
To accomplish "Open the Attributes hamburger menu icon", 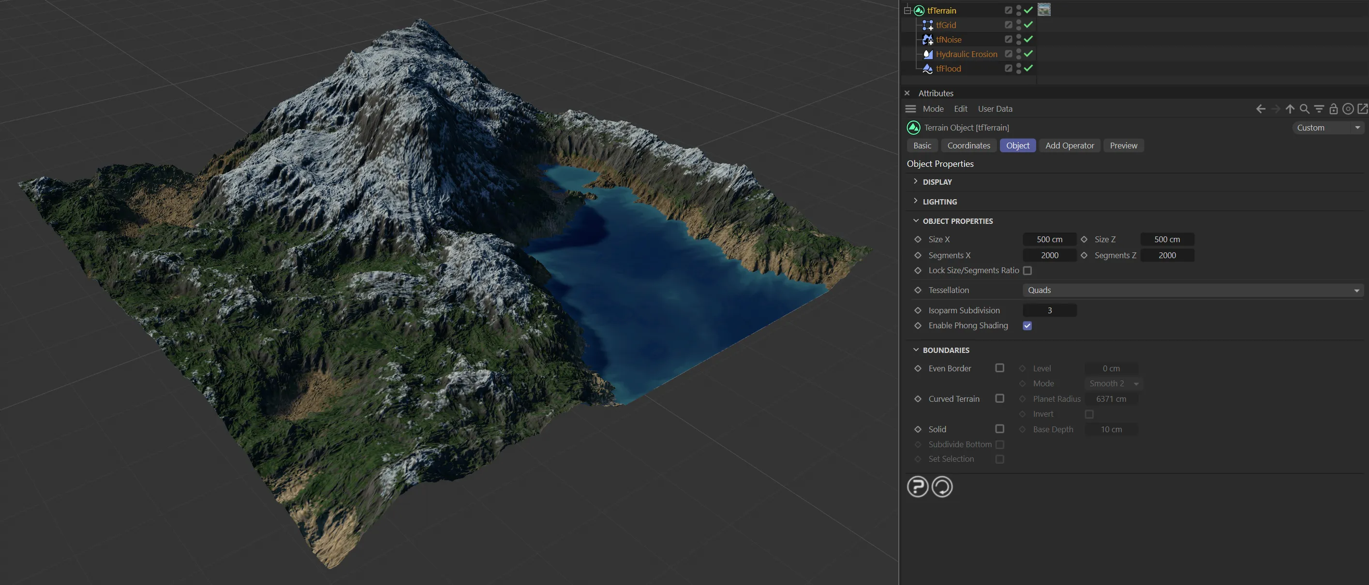I will point(910,109).
